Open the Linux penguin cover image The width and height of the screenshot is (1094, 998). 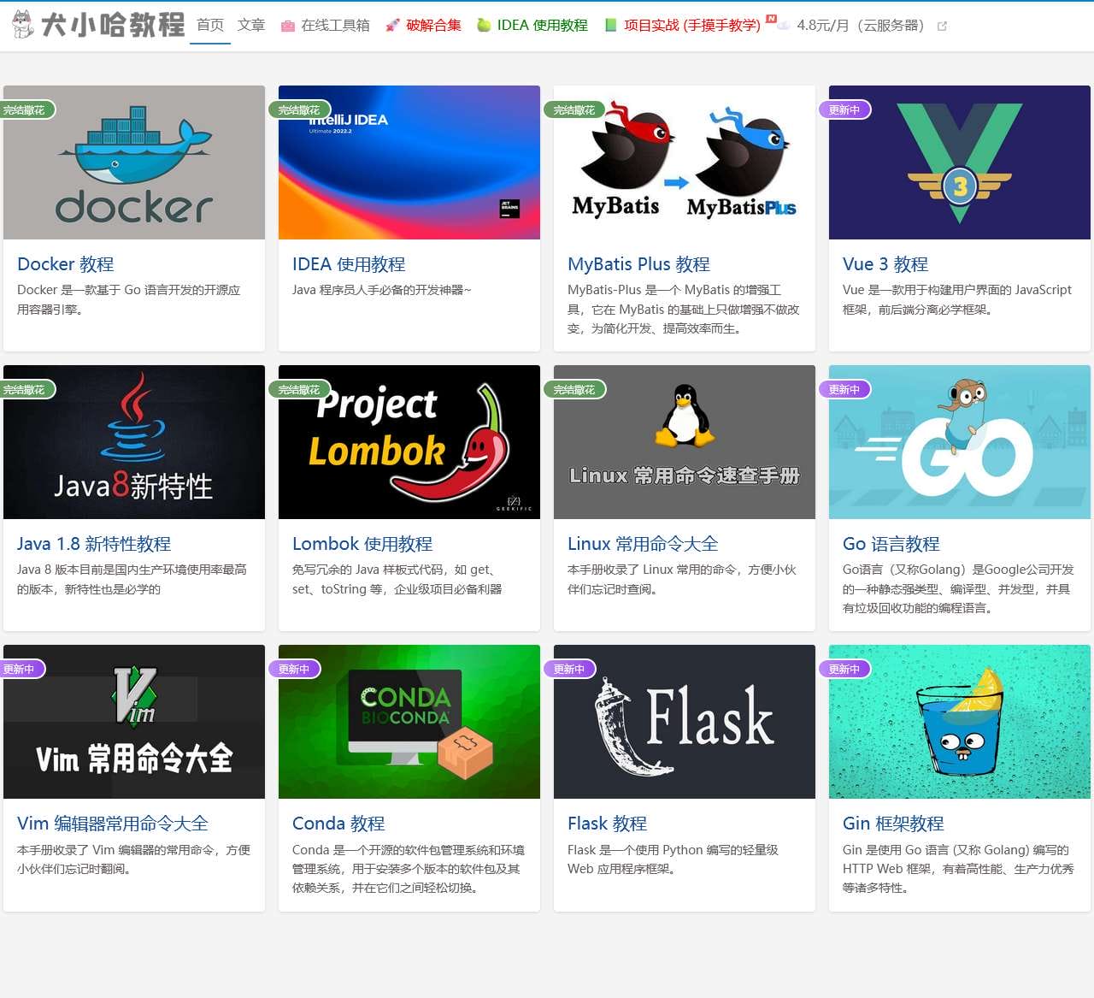(685, 442)
